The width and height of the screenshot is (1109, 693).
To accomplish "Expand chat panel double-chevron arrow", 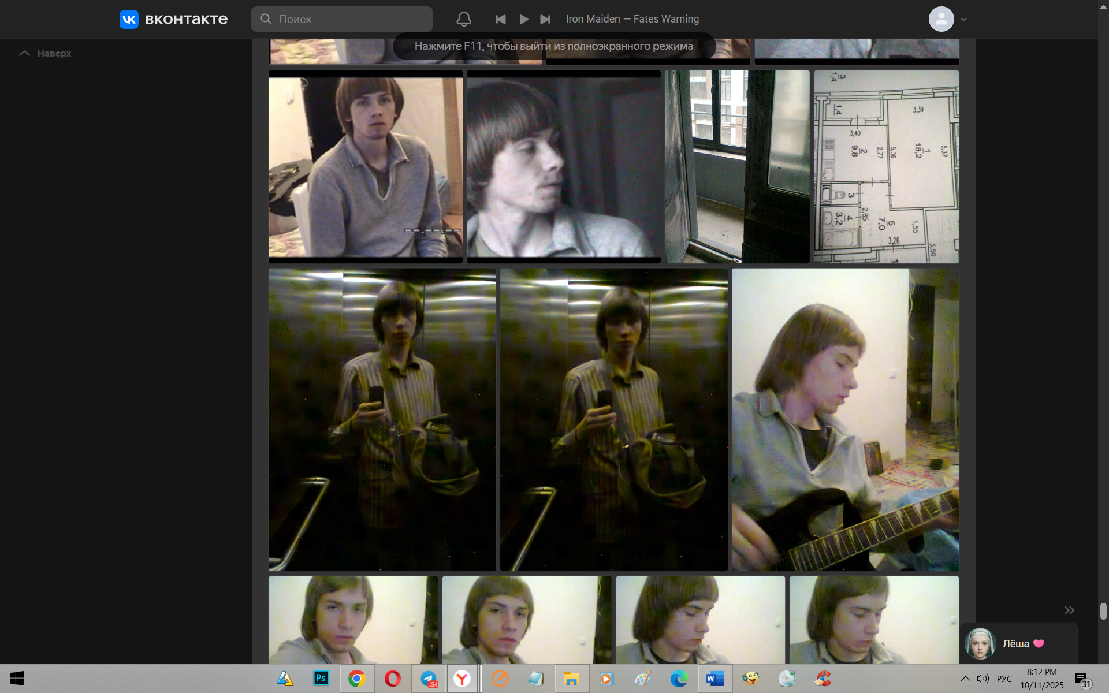I will [x=1069, y=610].
